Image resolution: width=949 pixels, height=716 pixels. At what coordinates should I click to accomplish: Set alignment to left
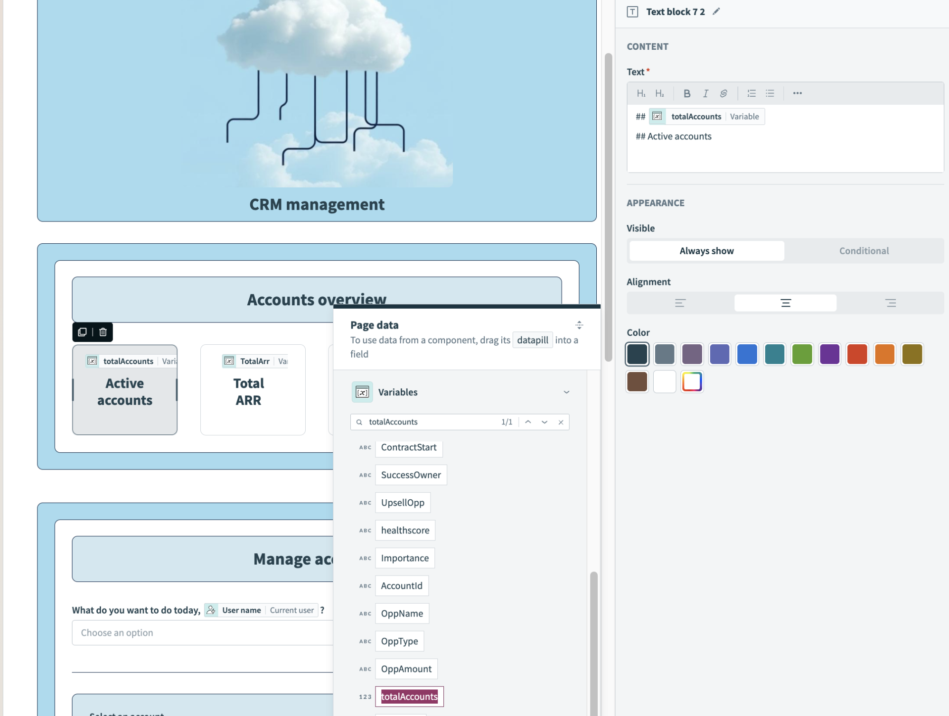tap(680, 303)
